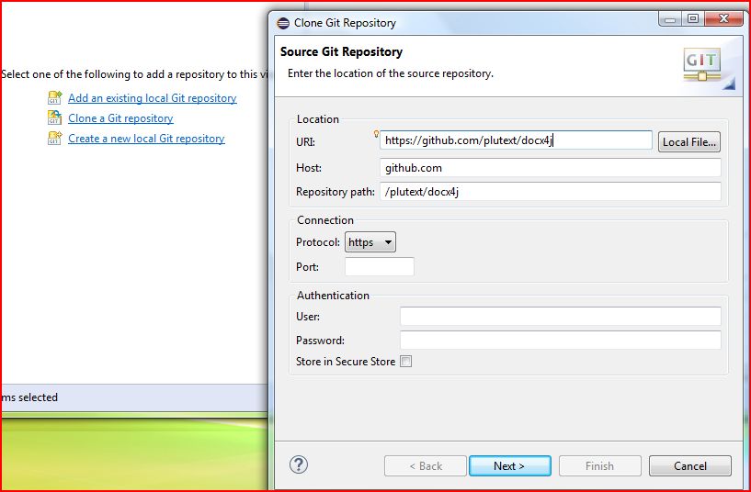Maximize the Clone Git Repository dialog
This screenshot has height=492, width=751.
(x=693, y=18)
